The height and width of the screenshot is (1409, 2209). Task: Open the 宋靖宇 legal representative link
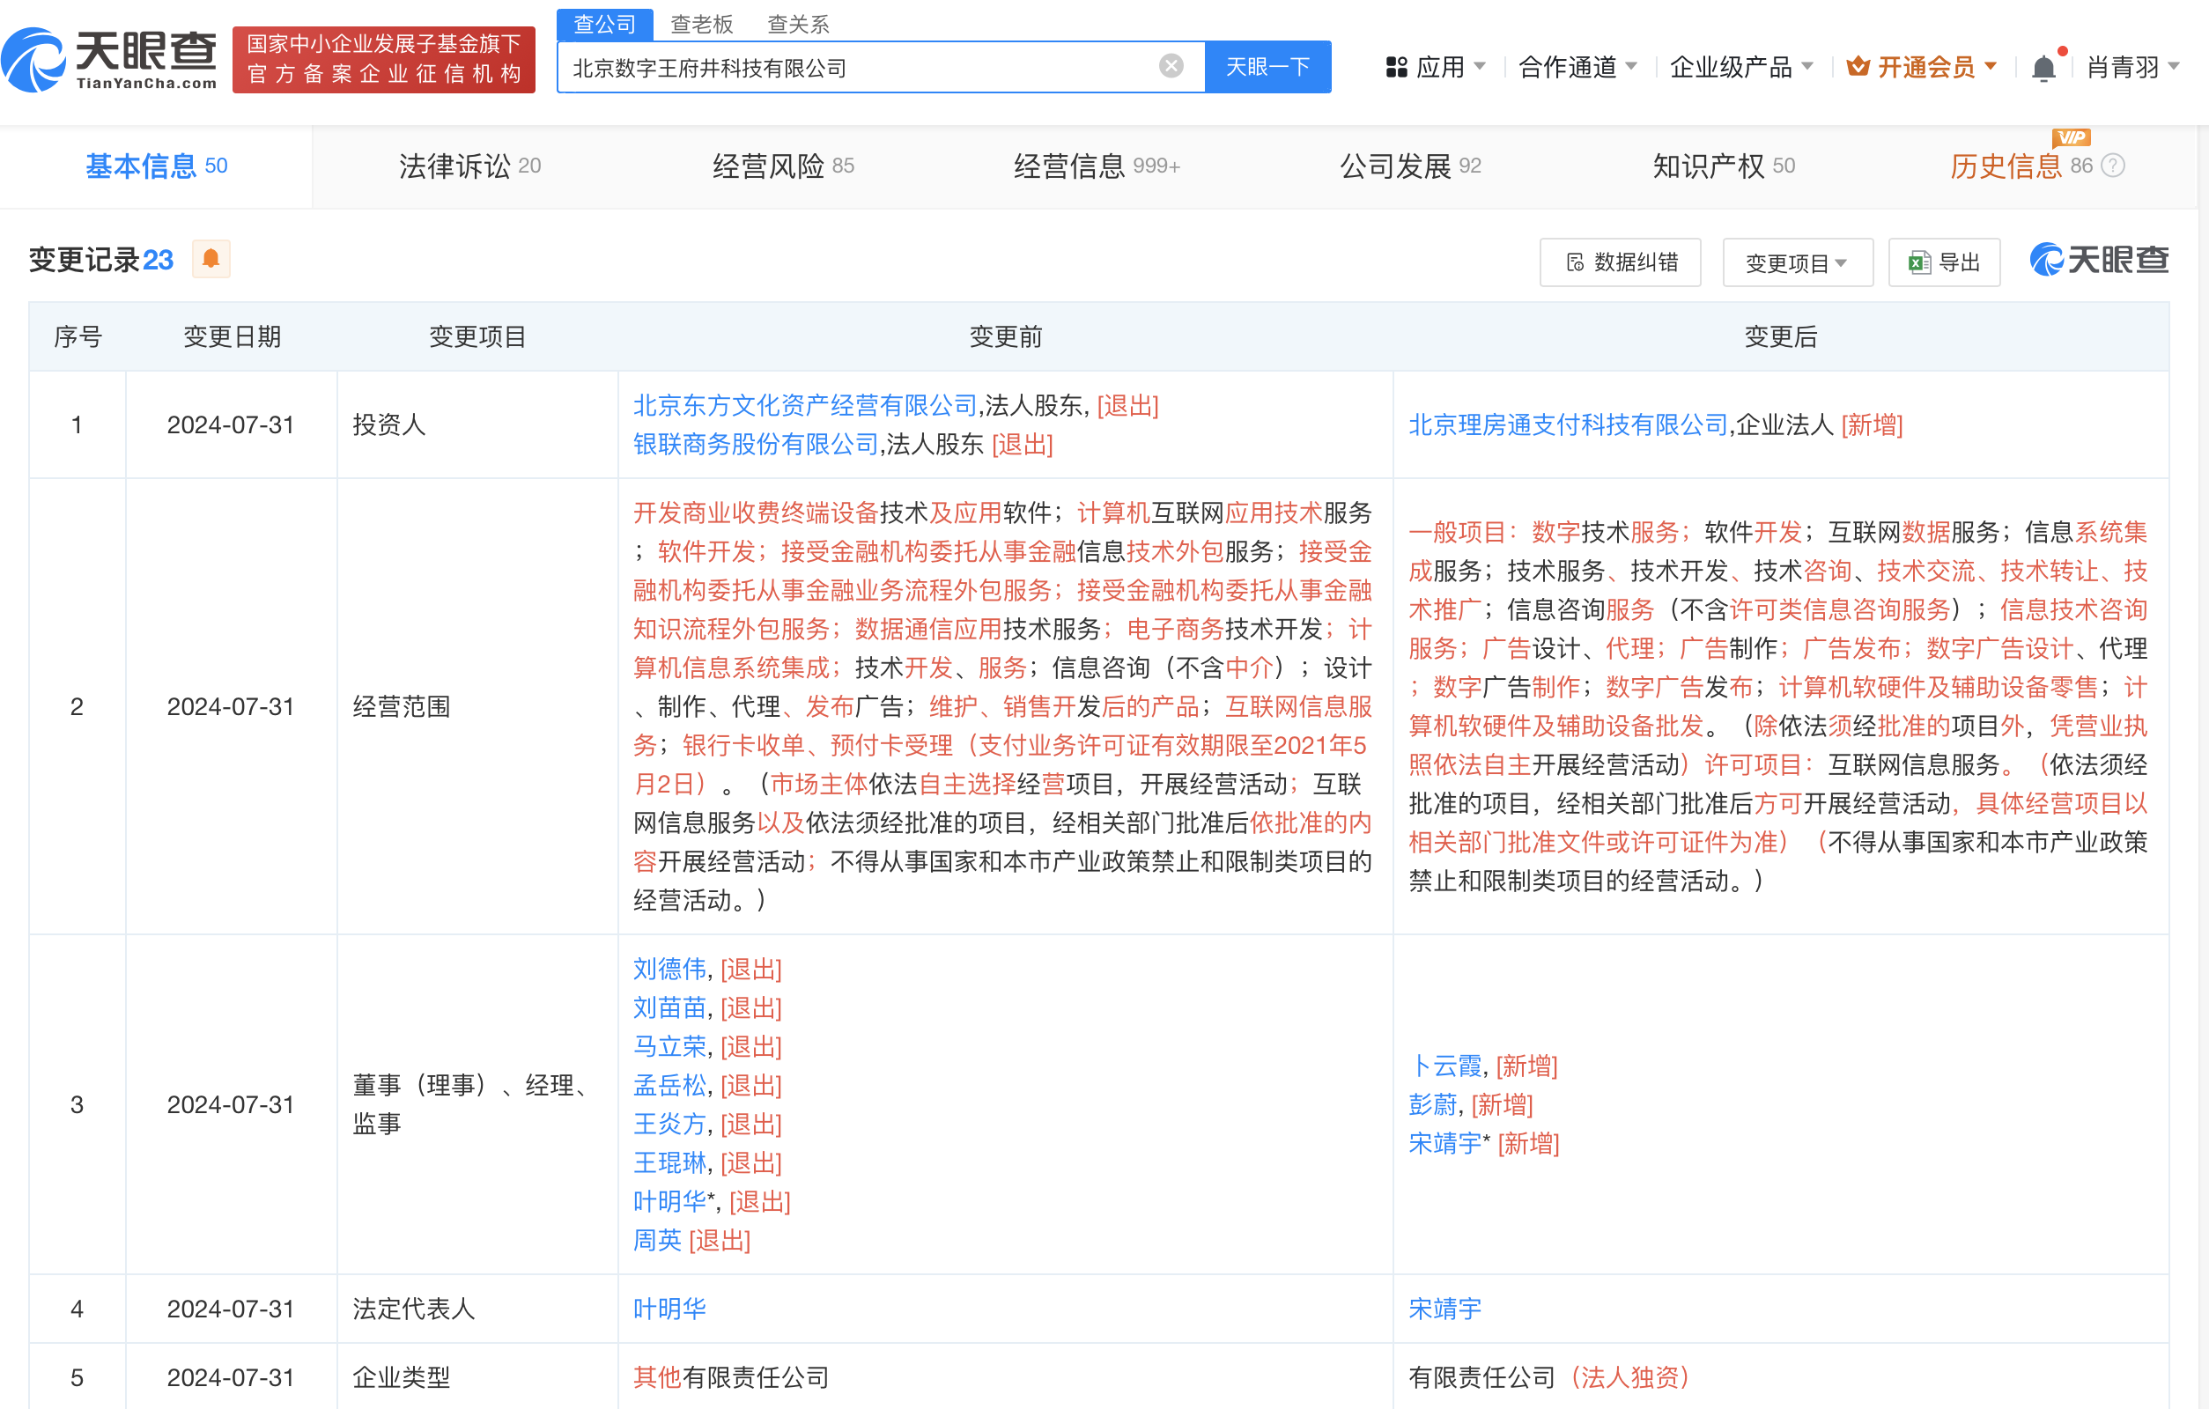click(1444, 1308)
